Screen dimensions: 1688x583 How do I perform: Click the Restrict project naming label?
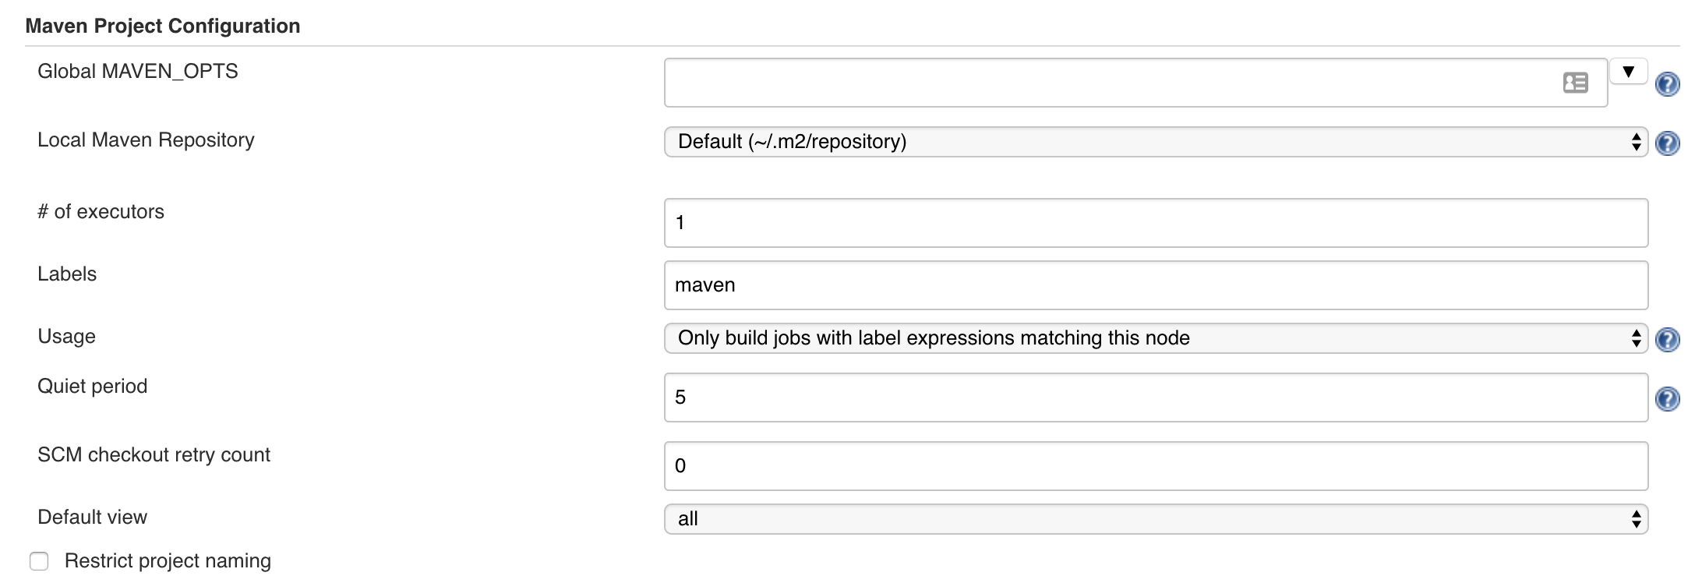168,561
